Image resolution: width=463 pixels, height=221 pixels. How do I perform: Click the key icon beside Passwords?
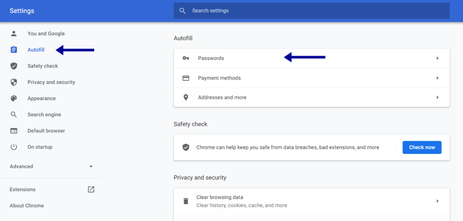(186, 58)
